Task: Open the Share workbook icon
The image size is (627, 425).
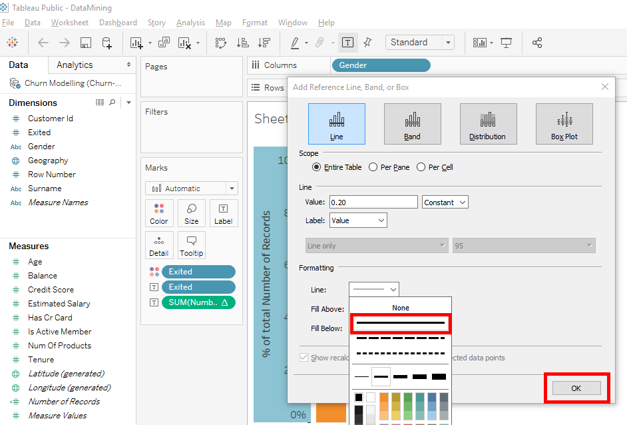Action: tap(537, 43)
